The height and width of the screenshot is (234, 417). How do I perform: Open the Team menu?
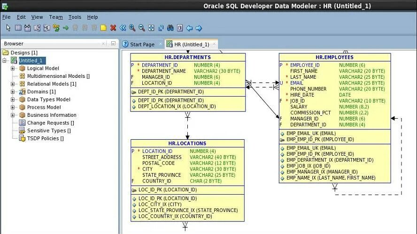tap(56, 17)
